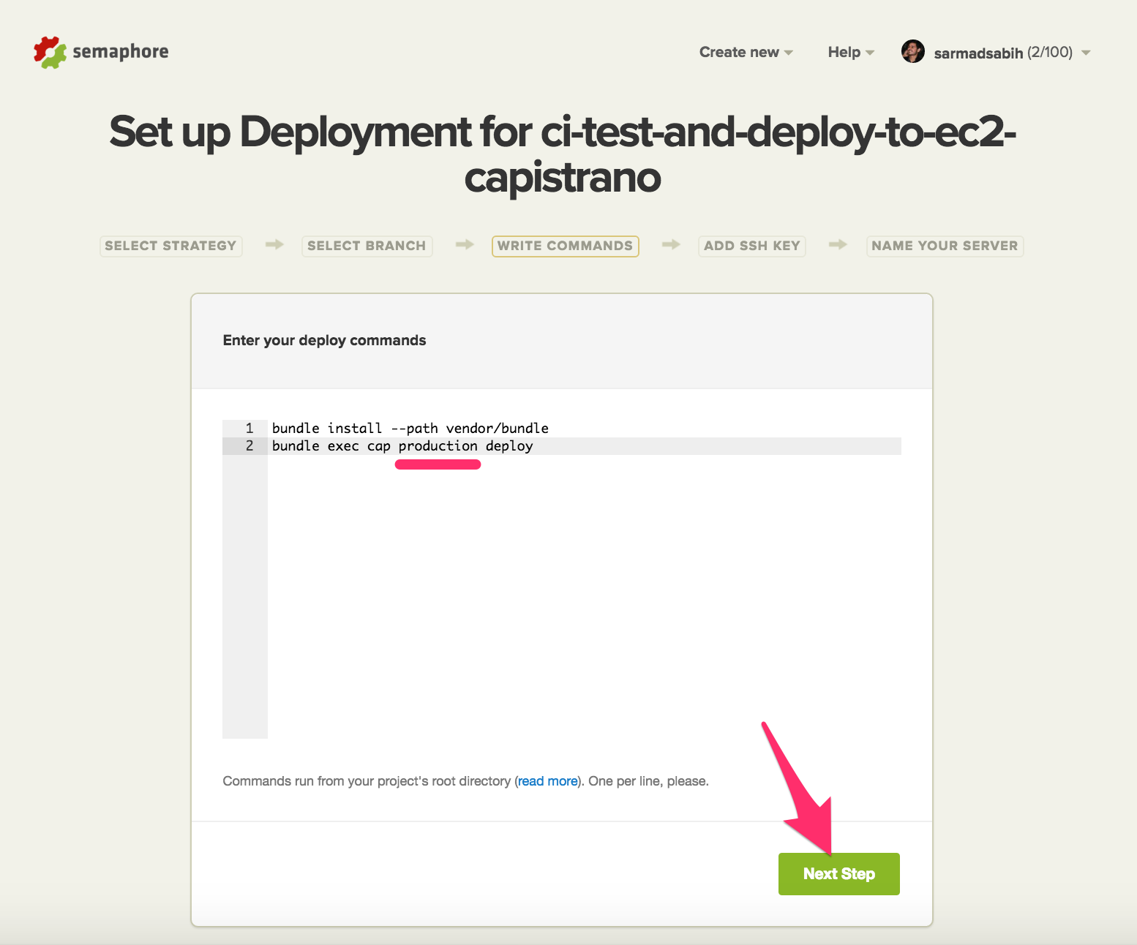The width and height of the screenshot is (1137, 945).
Task: Go to the Name Your Server step
Action: 945,246
